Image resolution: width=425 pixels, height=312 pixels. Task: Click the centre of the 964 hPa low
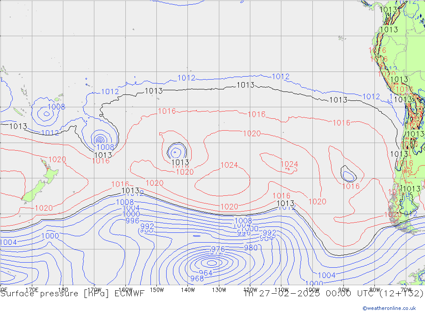[212, 263]
